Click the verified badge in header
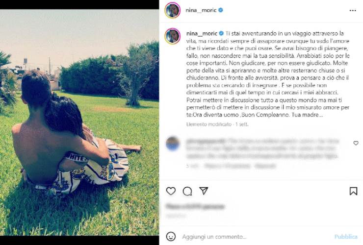The width and height of the screenshot is (363, 245). 221,10
